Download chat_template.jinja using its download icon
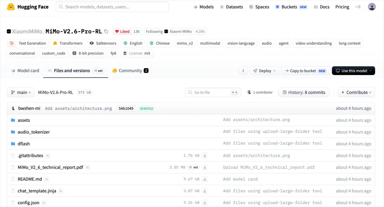 pyautogui.click(x=205, y=191)
